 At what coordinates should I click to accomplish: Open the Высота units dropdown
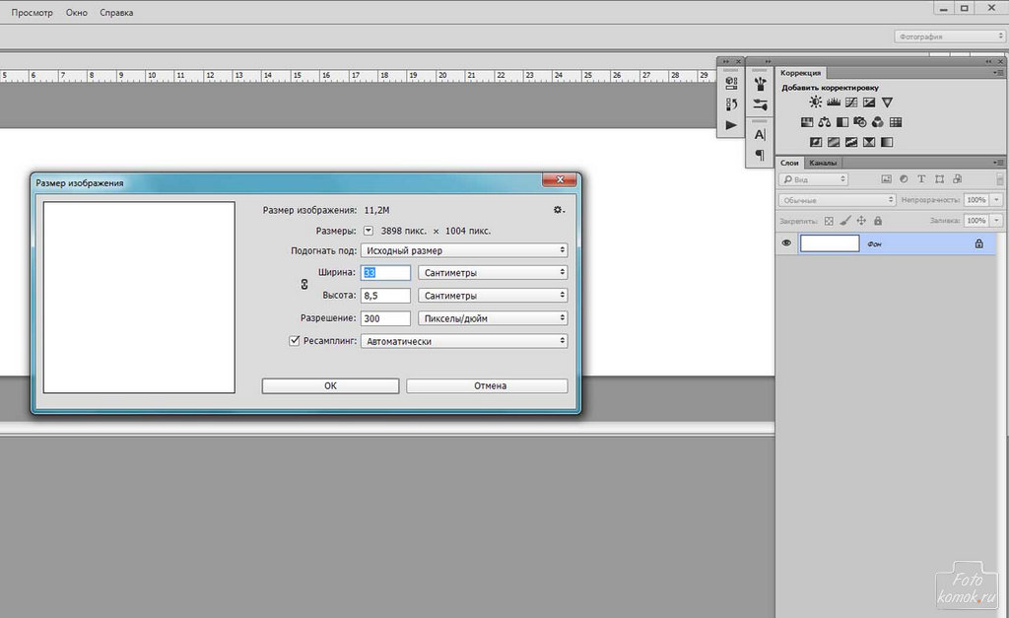[493, 296]
